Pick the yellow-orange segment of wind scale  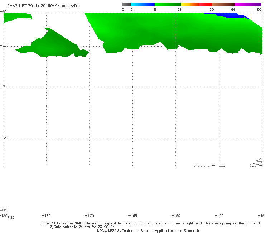coord(190,4)
